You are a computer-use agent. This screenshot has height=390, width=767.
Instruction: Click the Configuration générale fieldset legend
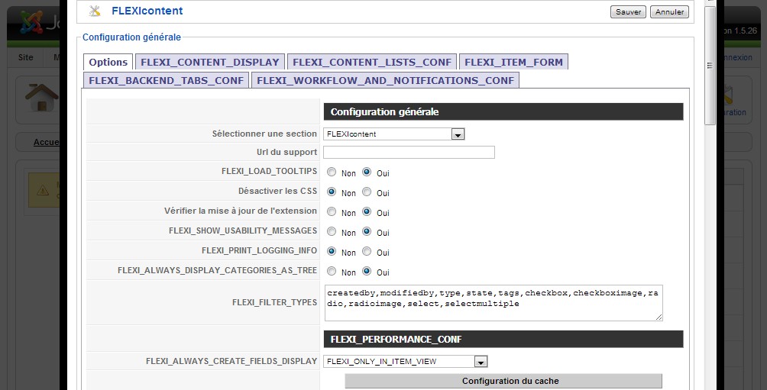(131, 37)
